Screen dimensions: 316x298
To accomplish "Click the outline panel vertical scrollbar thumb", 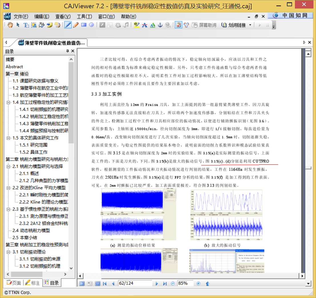I will (x=71, y=103).
